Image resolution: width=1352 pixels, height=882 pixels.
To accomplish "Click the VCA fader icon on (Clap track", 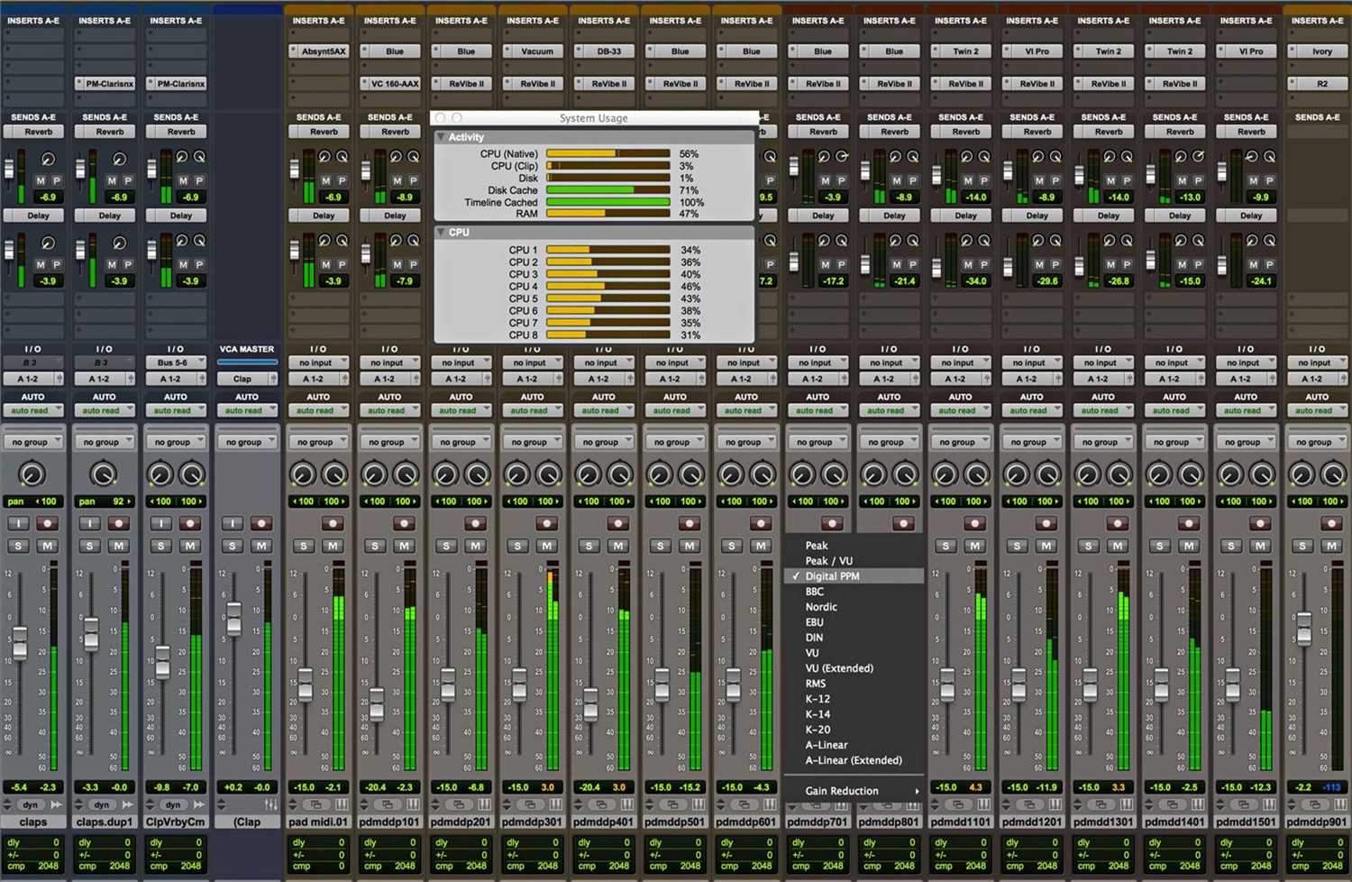I will (x=270, y=804).
